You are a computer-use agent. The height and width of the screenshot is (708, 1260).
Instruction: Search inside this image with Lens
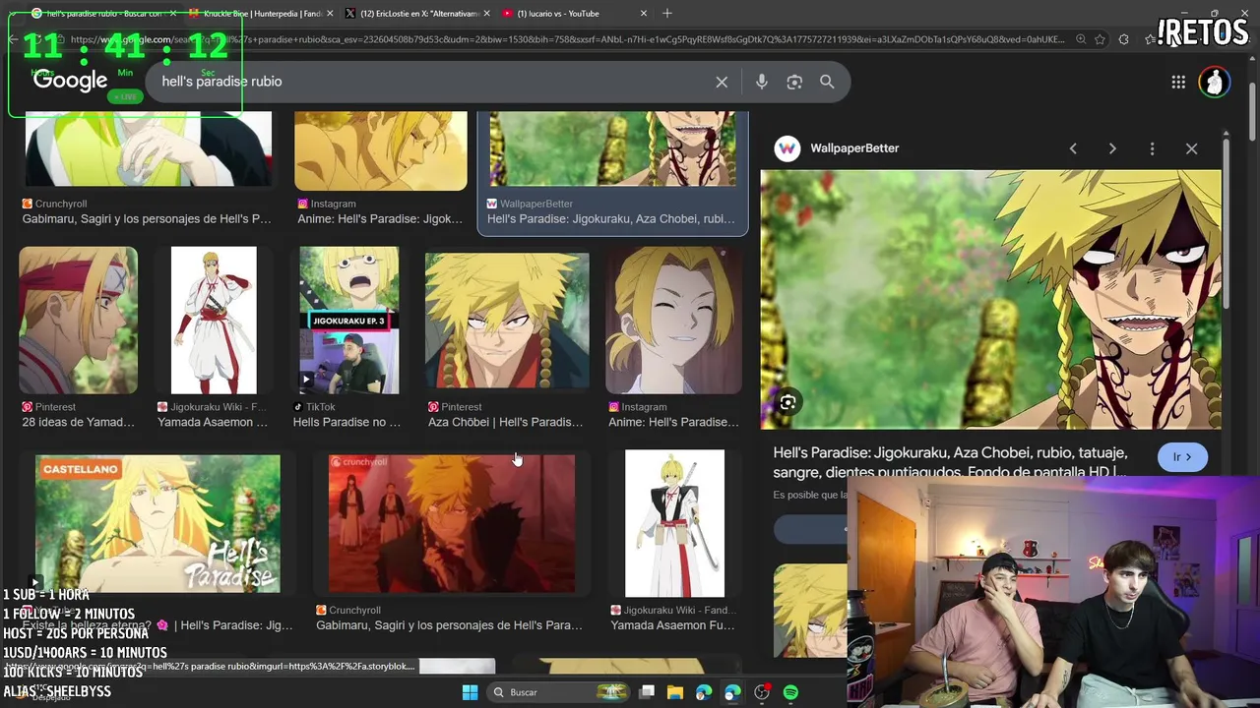coord(787,402)
